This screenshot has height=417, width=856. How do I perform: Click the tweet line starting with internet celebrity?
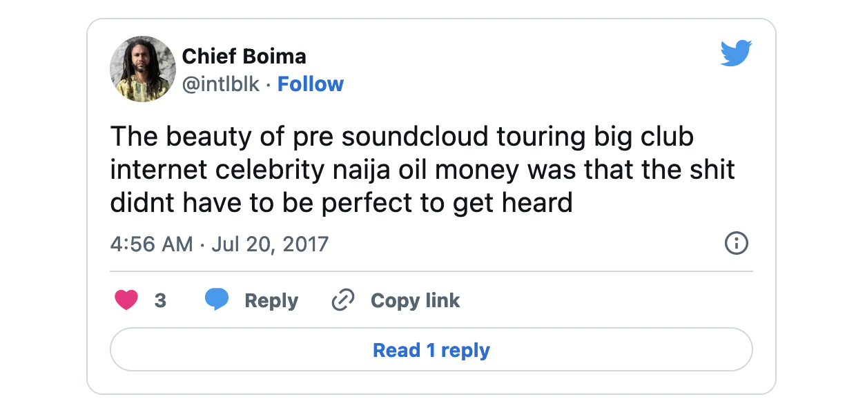point(422,170)
